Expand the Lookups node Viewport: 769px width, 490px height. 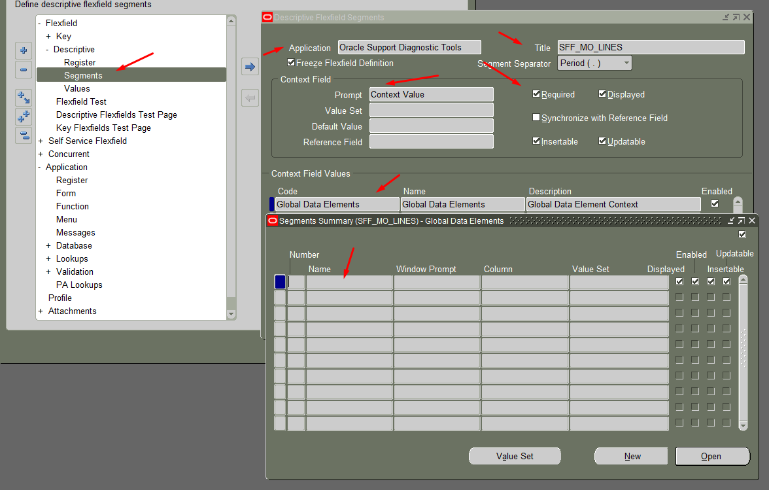click(x=48, y=259)
